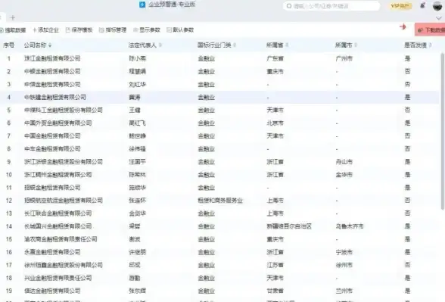Click the magnifier icon in the search box
This screenshot has height=302, width=445.
pos(289,6)
